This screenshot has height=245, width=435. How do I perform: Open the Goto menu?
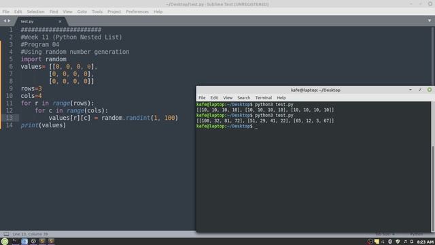click(82, 12)
